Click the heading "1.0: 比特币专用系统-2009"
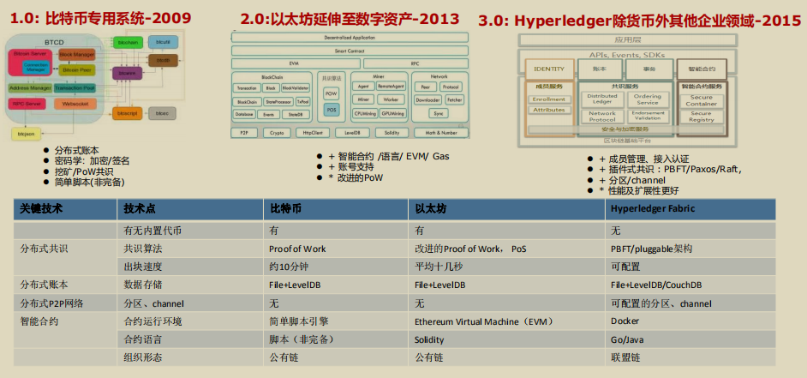The width and height of the screenshot is (807, 378). 101,19
